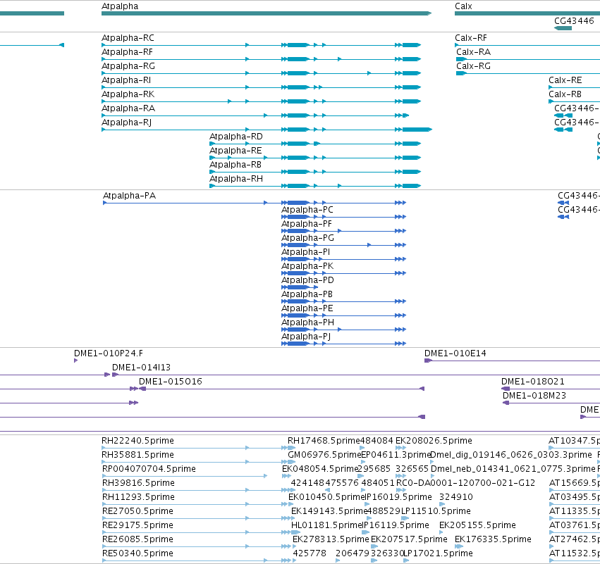Screen dimensions: 600x564
Task: Select Calx-RA transcript label
Action: (x=473, y=52)
